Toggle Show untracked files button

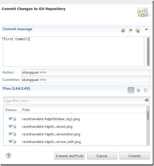pos(131,90)
